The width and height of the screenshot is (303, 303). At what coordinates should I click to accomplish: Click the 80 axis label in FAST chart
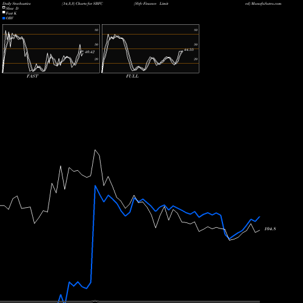click(96, 30)
